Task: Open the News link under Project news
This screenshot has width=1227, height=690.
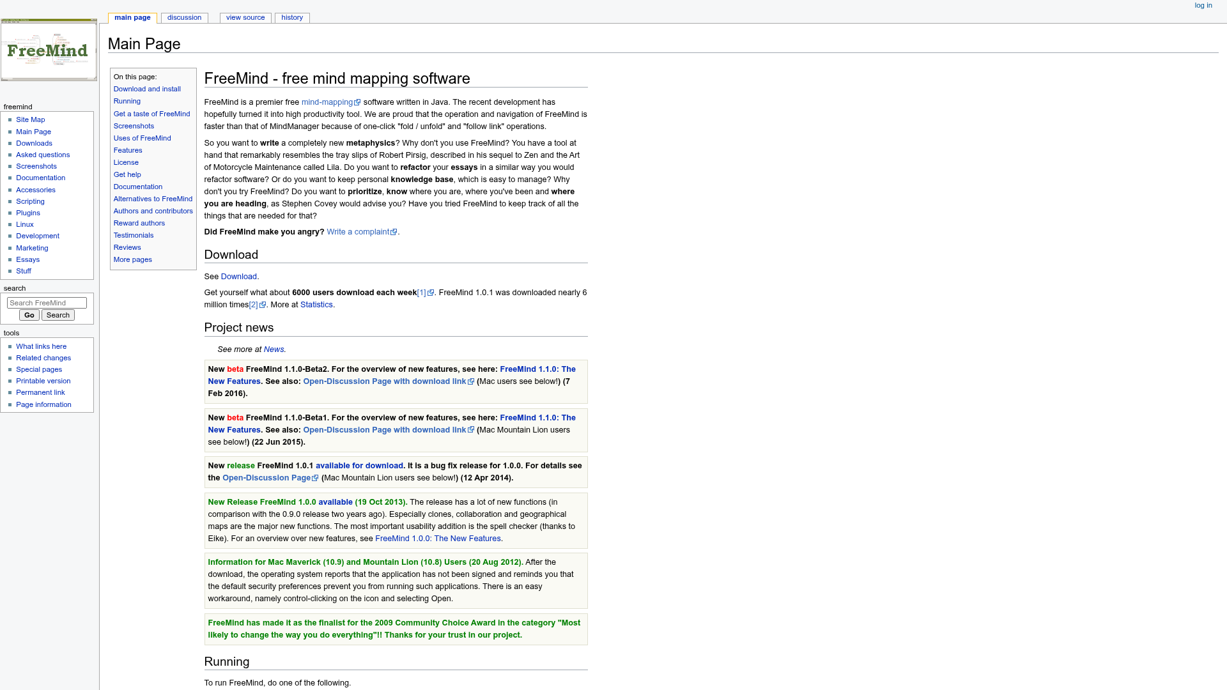Action: coord(274,349)
